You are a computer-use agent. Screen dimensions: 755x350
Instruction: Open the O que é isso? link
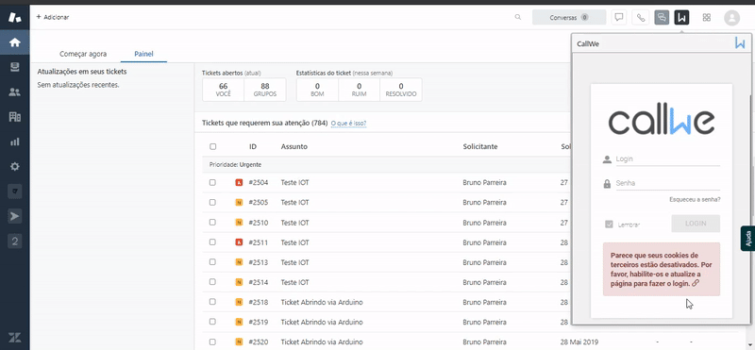tap(348, 124)
